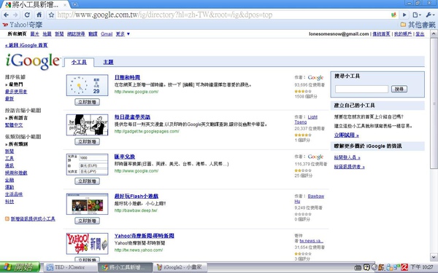Click the orange feed icon in left sidebar

[7, 218]
